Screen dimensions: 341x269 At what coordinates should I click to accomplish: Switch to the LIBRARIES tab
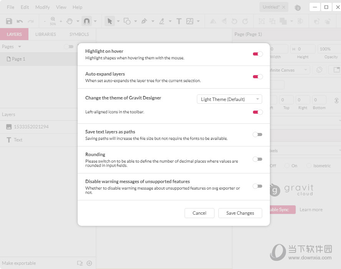(45, 34)
